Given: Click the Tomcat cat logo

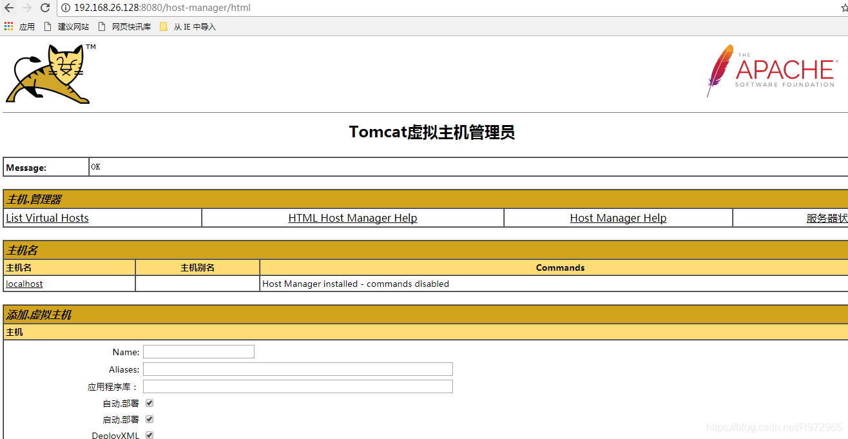Looking at the screenshot, I should pyautogui.click(x=50, y=73).
